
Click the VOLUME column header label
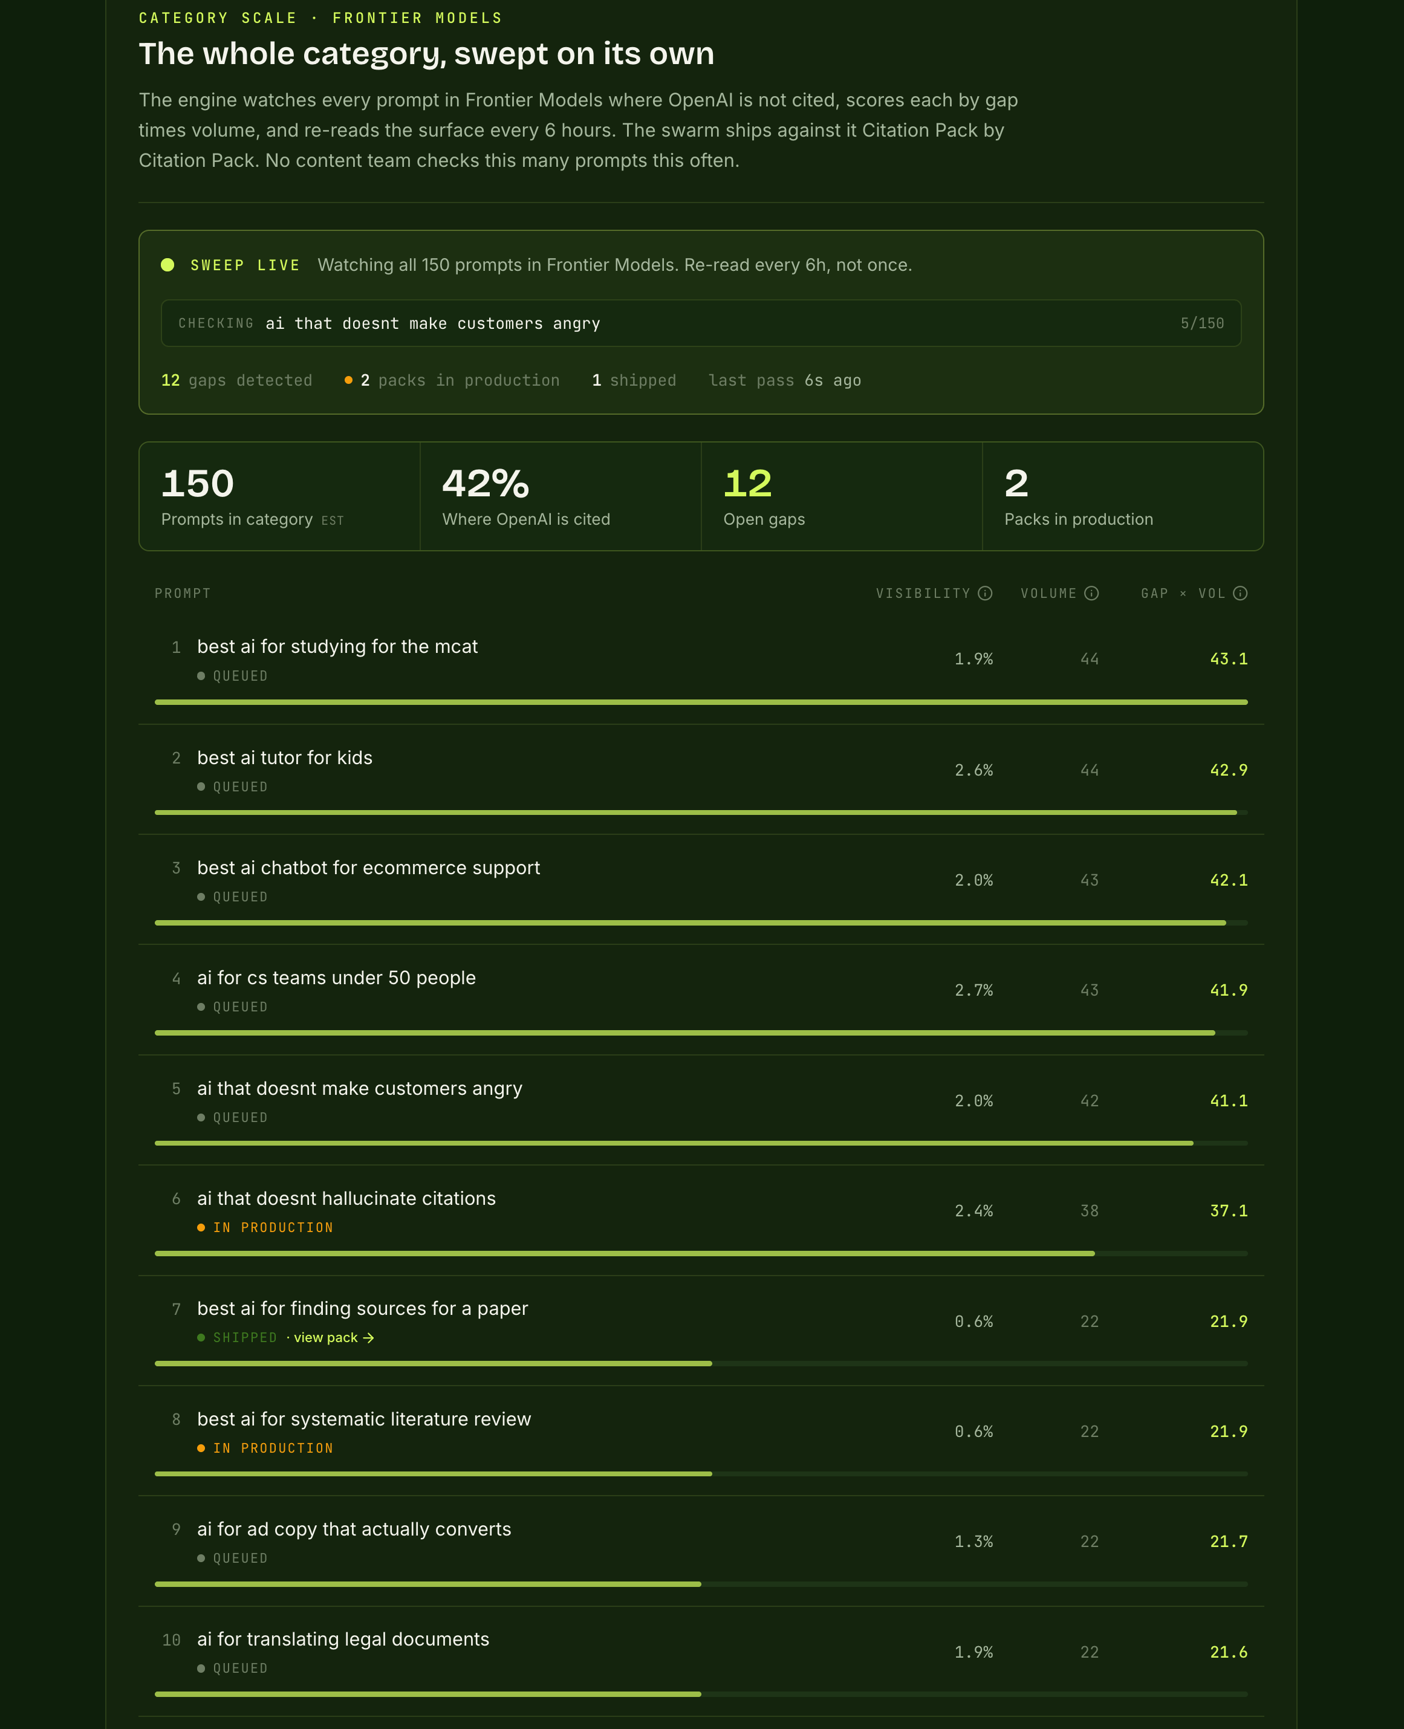[1048, 594]
